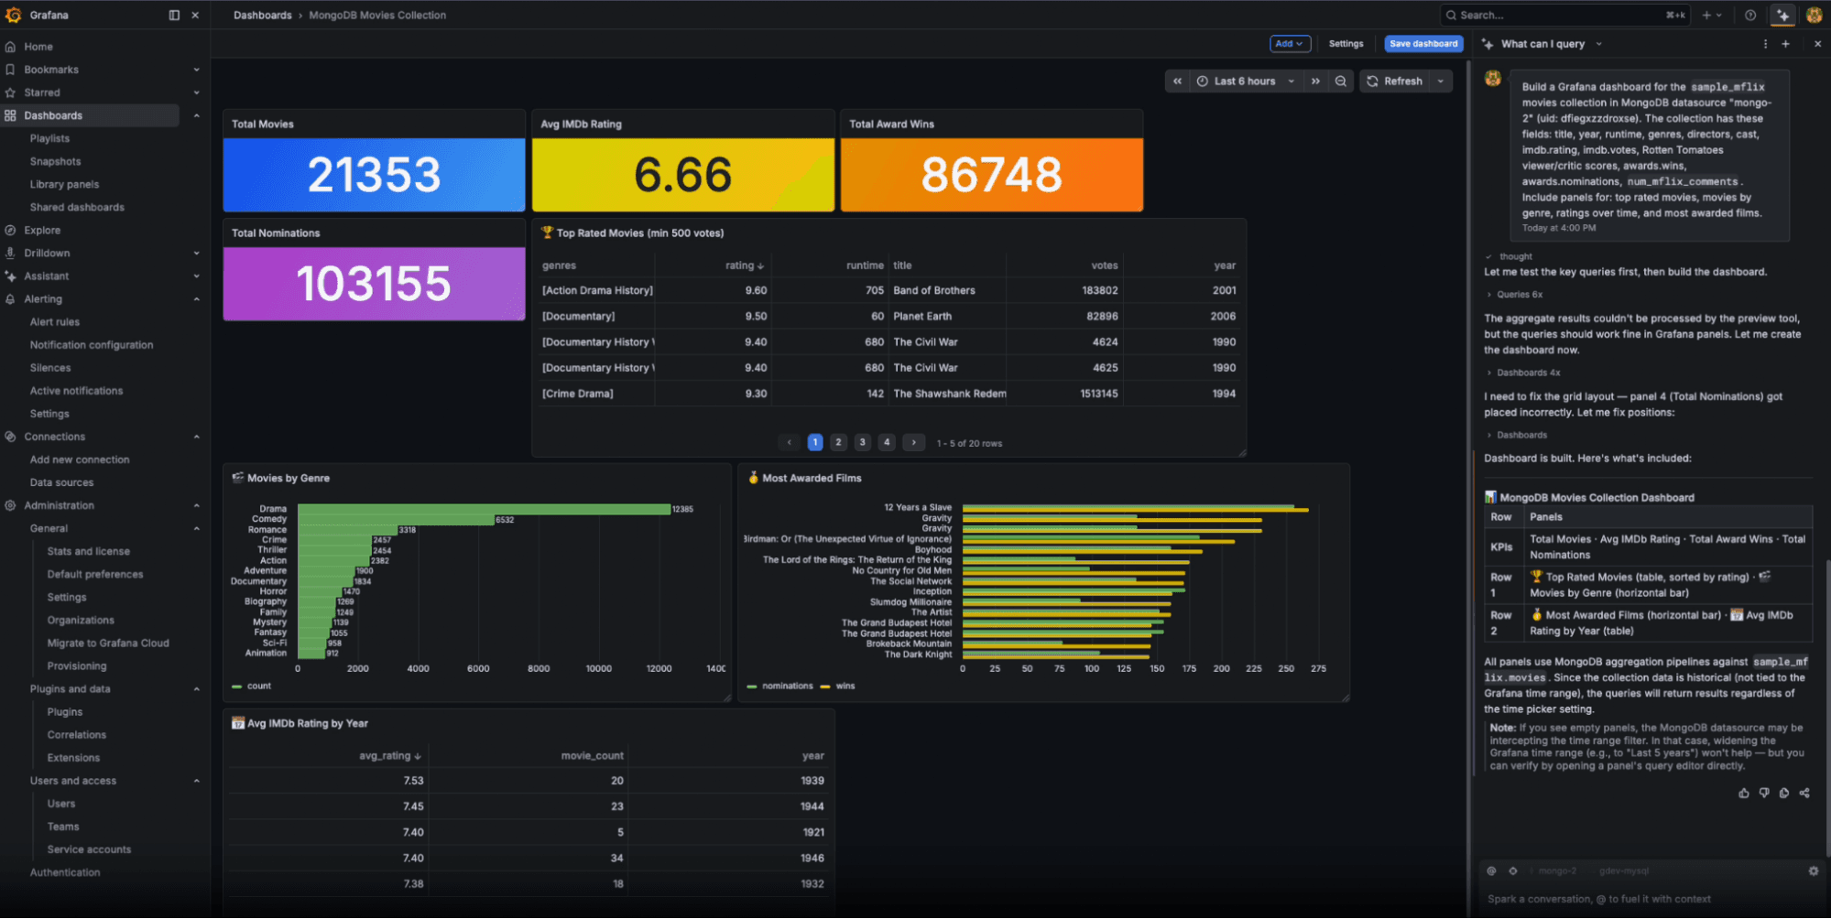Sort the Top Rated Movies table by rating column

click(x=745, y=265)
